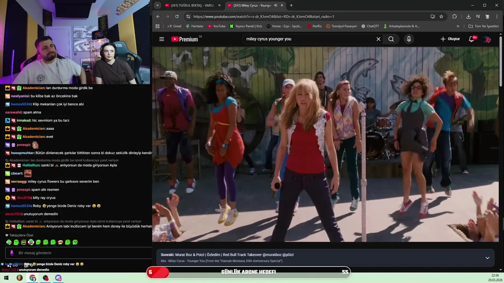This screenshot has height=283, width=504.
Task: Click the YouTube search magnifier button
Action: (x=391, y=39)
